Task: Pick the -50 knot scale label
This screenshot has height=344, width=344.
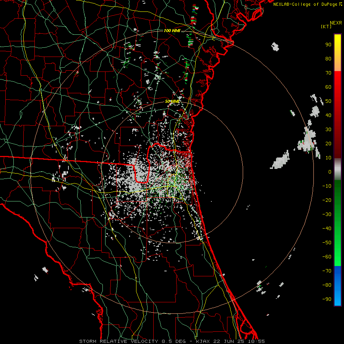Action: [327, 243]
